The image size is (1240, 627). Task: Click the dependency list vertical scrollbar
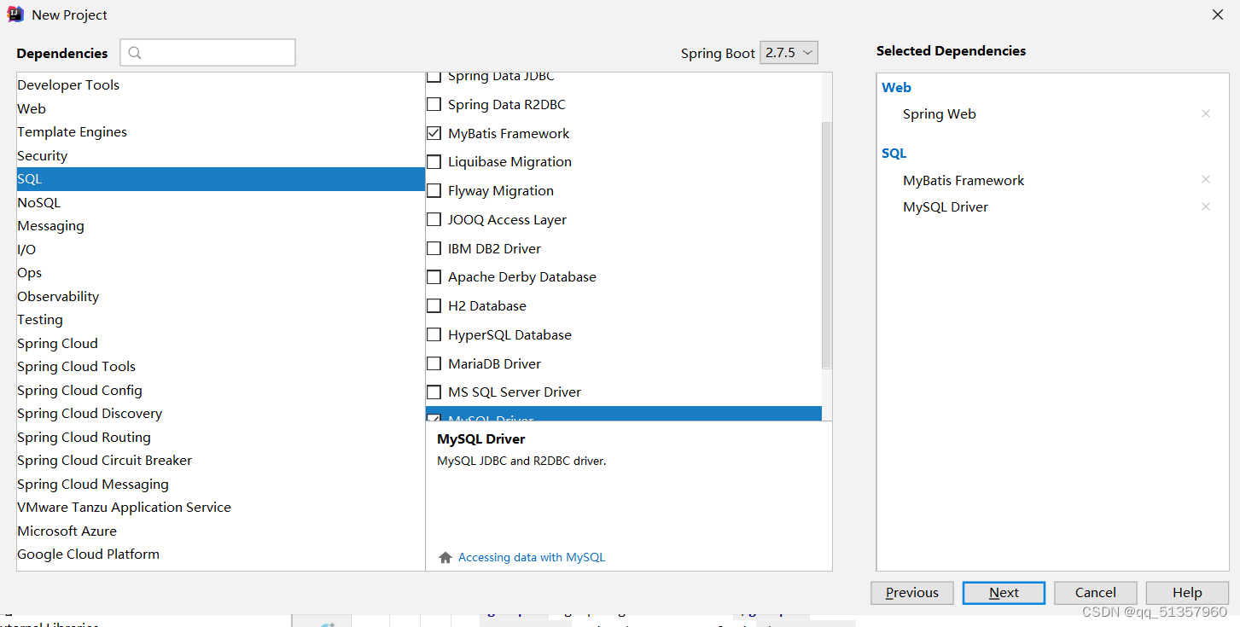pos(826,245)
